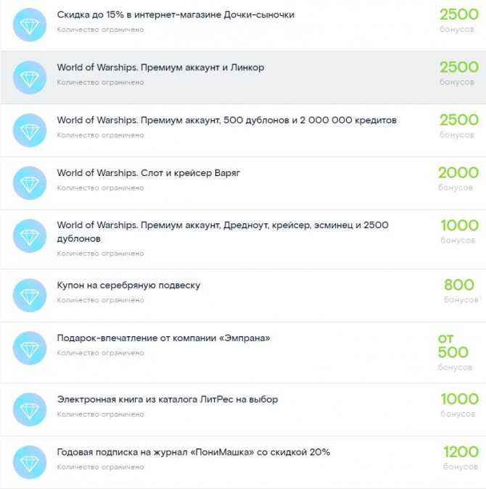486x489 pixels.
Task: Click the от 500 бонусов price
Action: [x=455, y=352]
